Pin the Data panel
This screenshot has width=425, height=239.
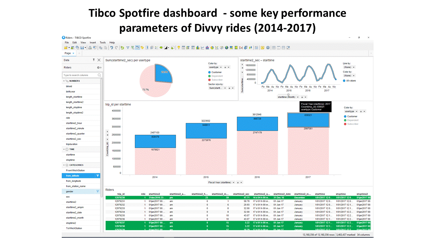[x=94, y=60]
